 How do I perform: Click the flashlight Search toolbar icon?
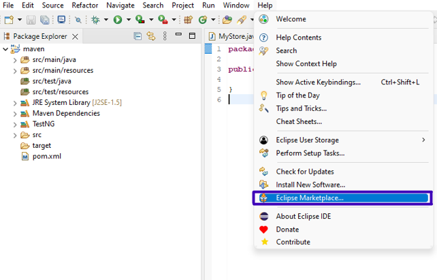coord(242,20)
